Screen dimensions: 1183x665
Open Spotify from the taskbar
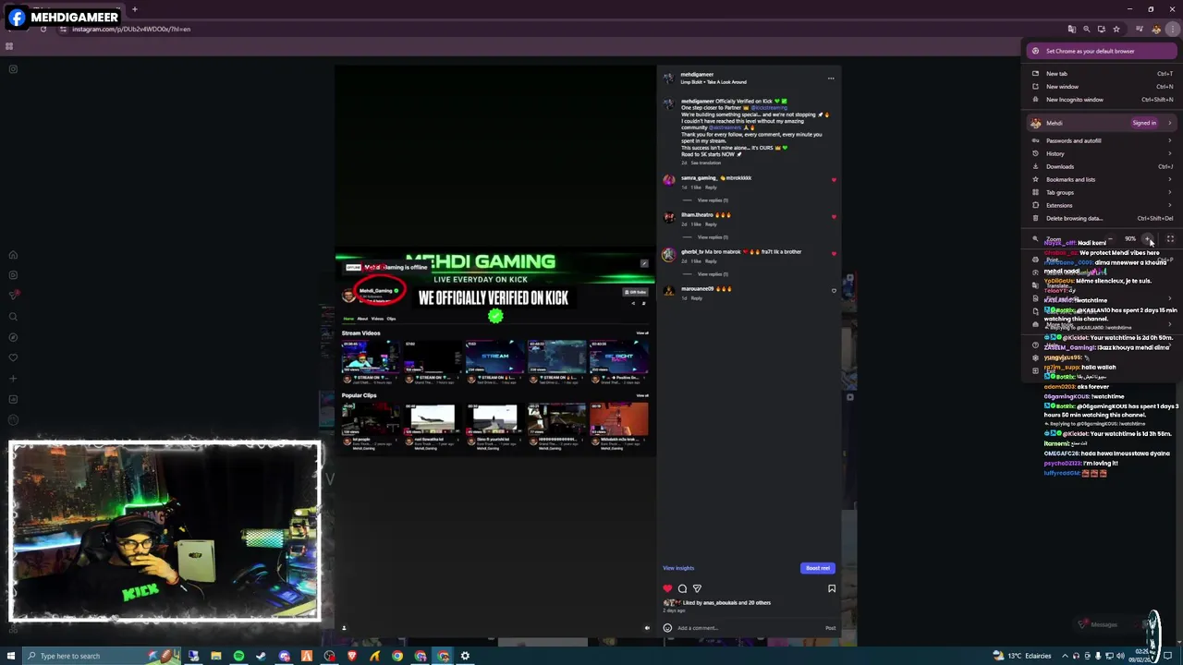click(238, 656)
